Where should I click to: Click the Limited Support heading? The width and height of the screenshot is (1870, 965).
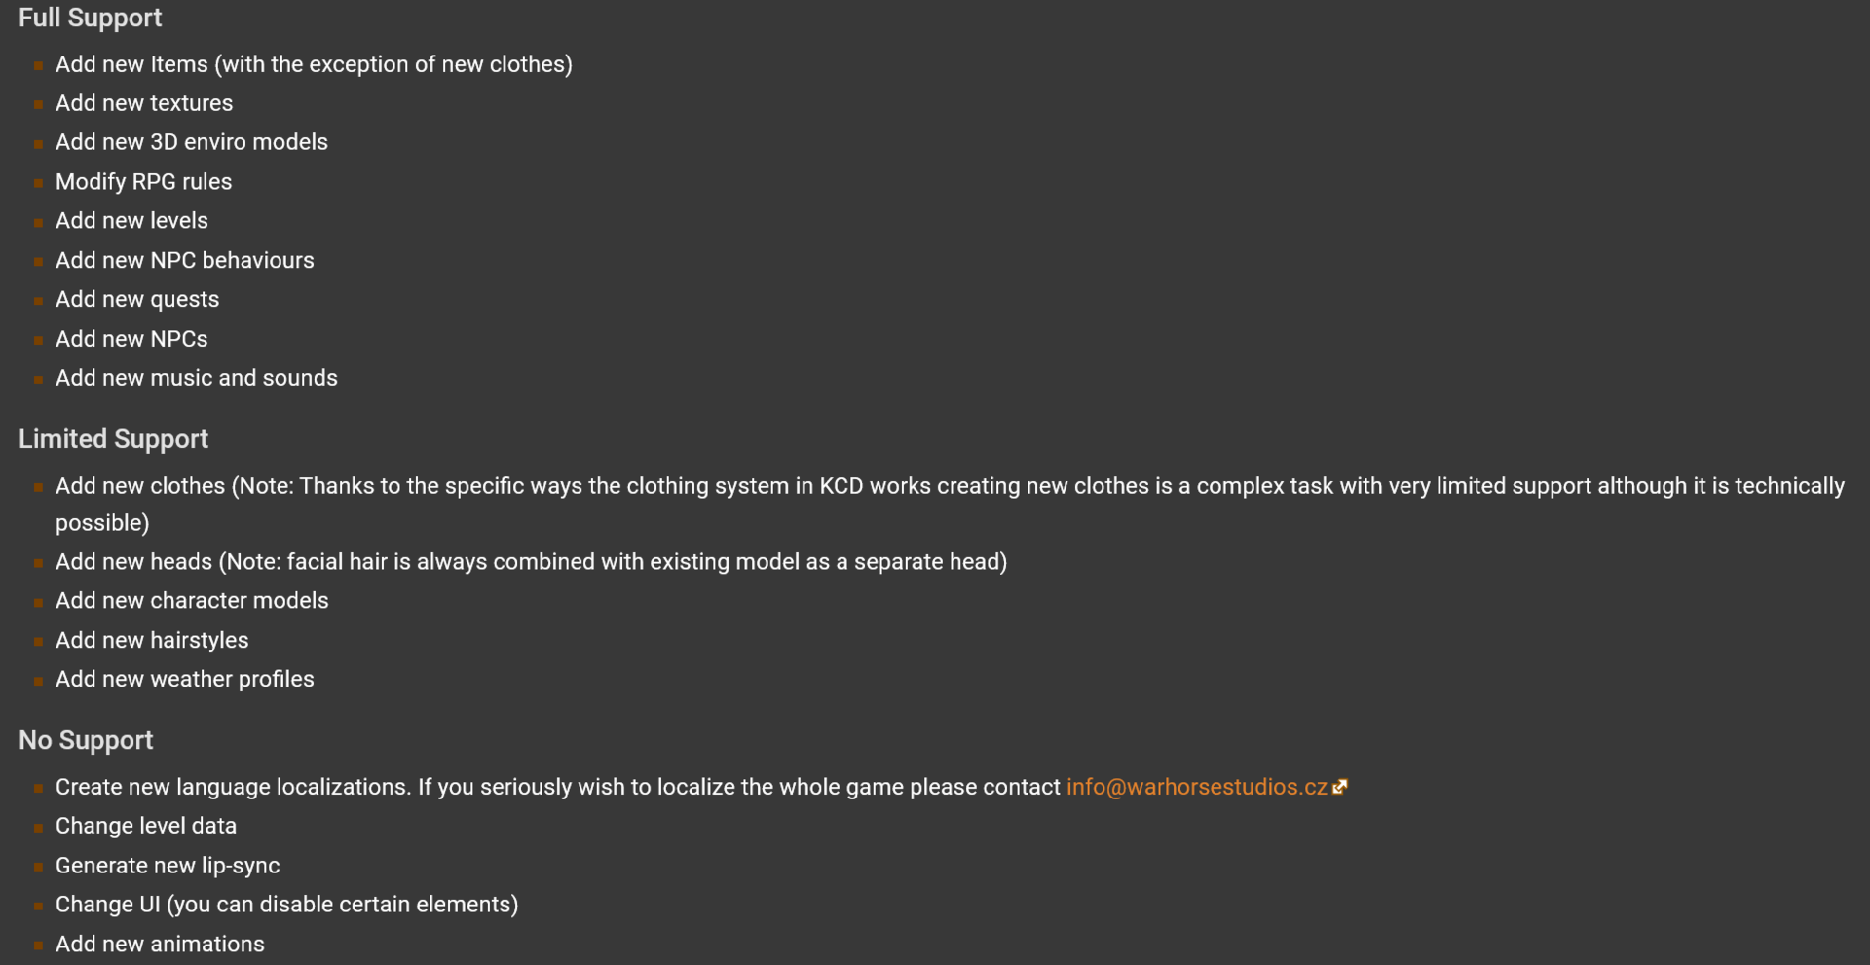pyautogui.click(x=113, y=439)
